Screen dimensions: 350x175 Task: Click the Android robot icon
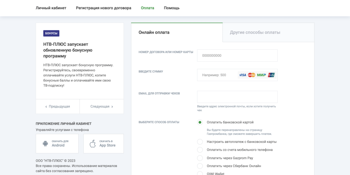[45, 143]
